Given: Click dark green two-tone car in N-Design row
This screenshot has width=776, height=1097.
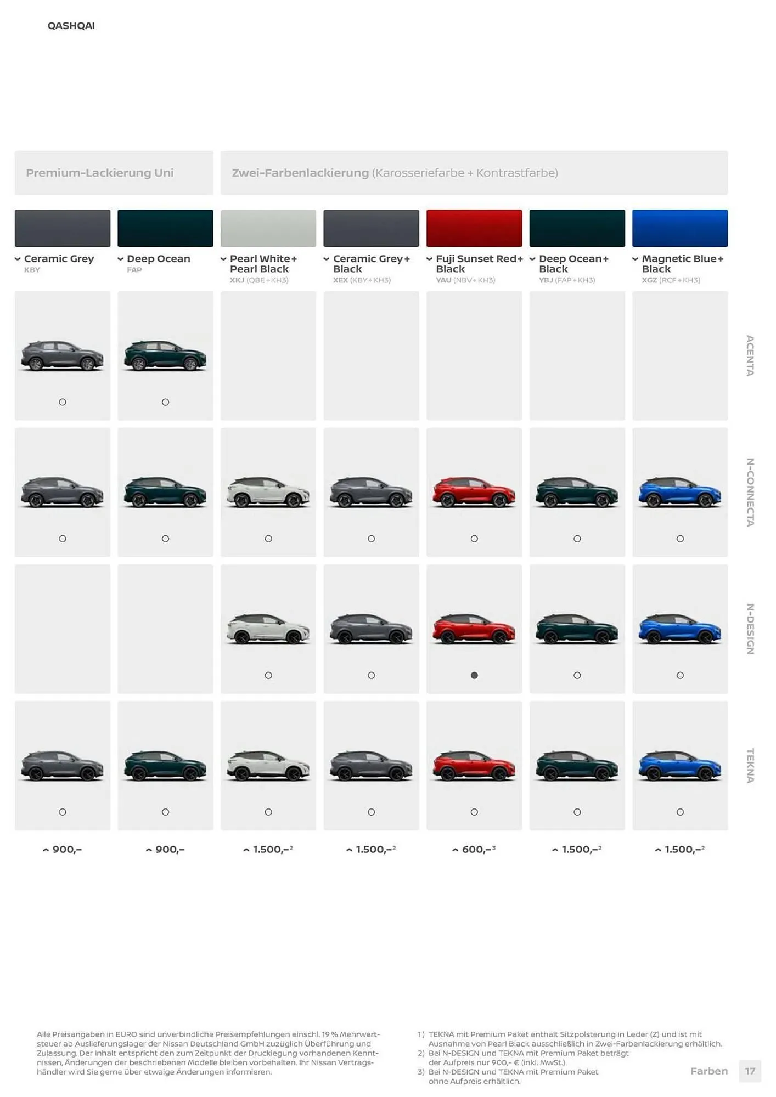Looking at the screenshot, I should [577, 629].
